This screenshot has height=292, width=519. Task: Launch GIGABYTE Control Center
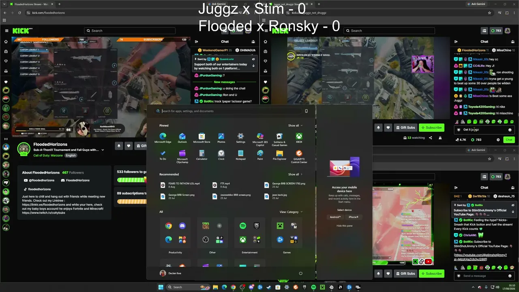pos(299,156)
